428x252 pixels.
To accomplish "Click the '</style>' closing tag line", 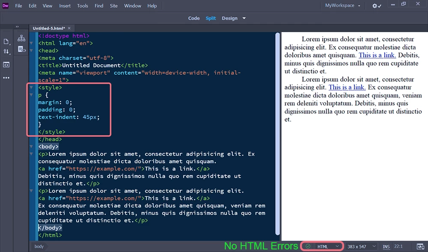I will click(52, 132).
